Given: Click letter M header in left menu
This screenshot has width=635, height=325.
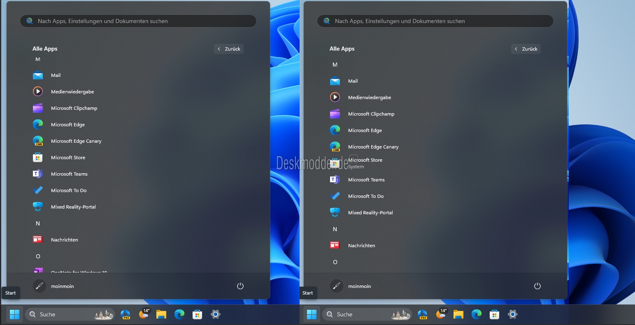Looking at the screenshot, I should (x=38, y=59).
